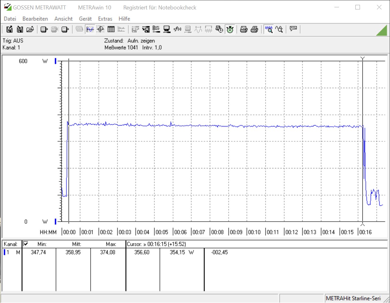Open the Hilfe menu
The image size is (390, 303).
[124, 19]
